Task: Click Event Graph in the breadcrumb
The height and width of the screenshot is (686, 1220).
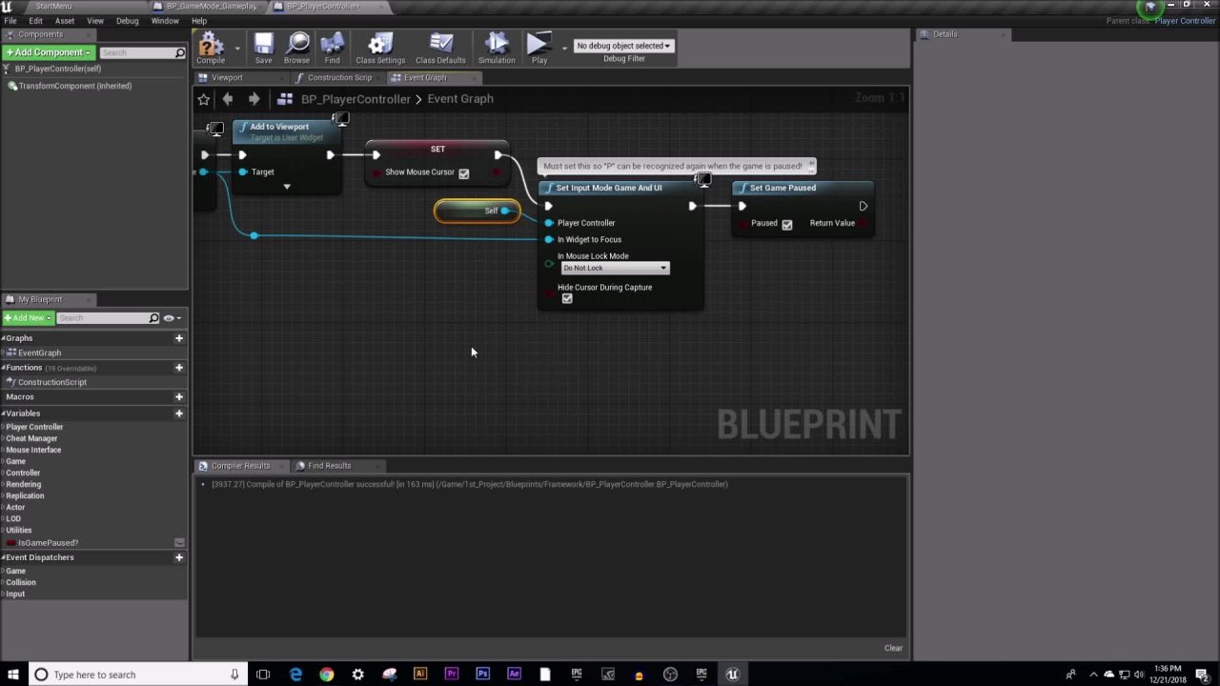Action: click(x=460, y=99)
